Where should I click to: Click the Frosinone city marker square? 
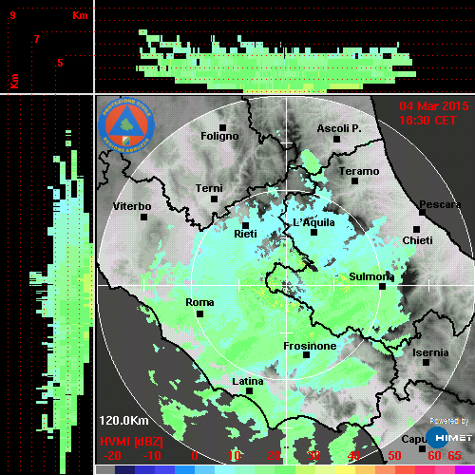click(x=306, y=355)
